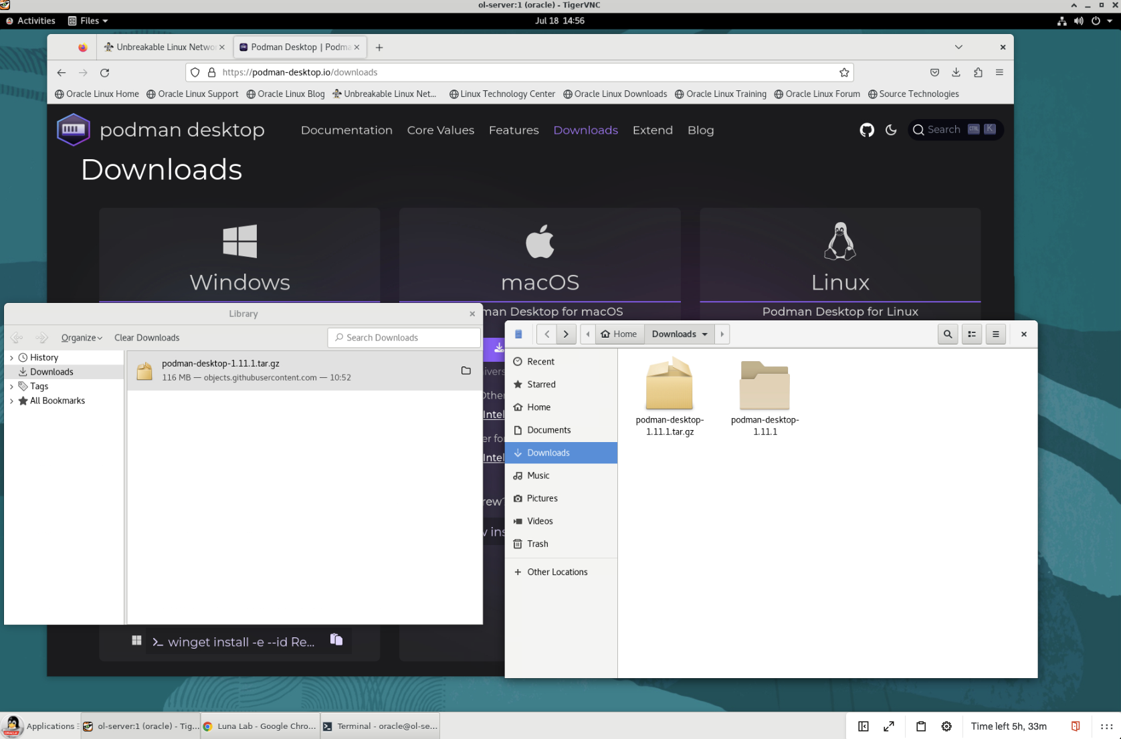Open Starred in Files sidebar
This screenshot has width=1121, height=739.
(x=561, y=385)
